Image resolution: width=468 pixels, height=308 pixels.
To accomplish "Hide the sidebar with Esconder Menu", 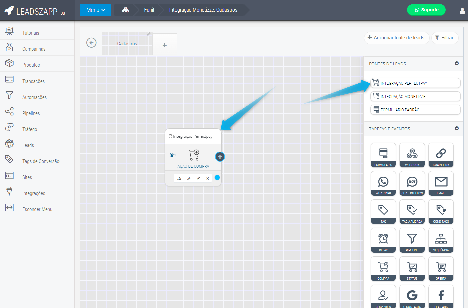I will (37, 209).
